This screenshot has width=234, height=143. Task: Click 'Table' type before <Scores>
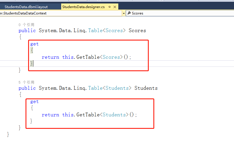[x=95, y=30]
